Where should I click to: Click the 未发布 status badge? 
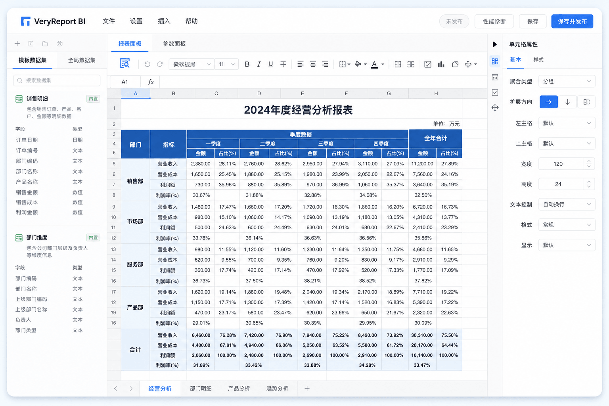pyautogui.click(x=454, y=21)
